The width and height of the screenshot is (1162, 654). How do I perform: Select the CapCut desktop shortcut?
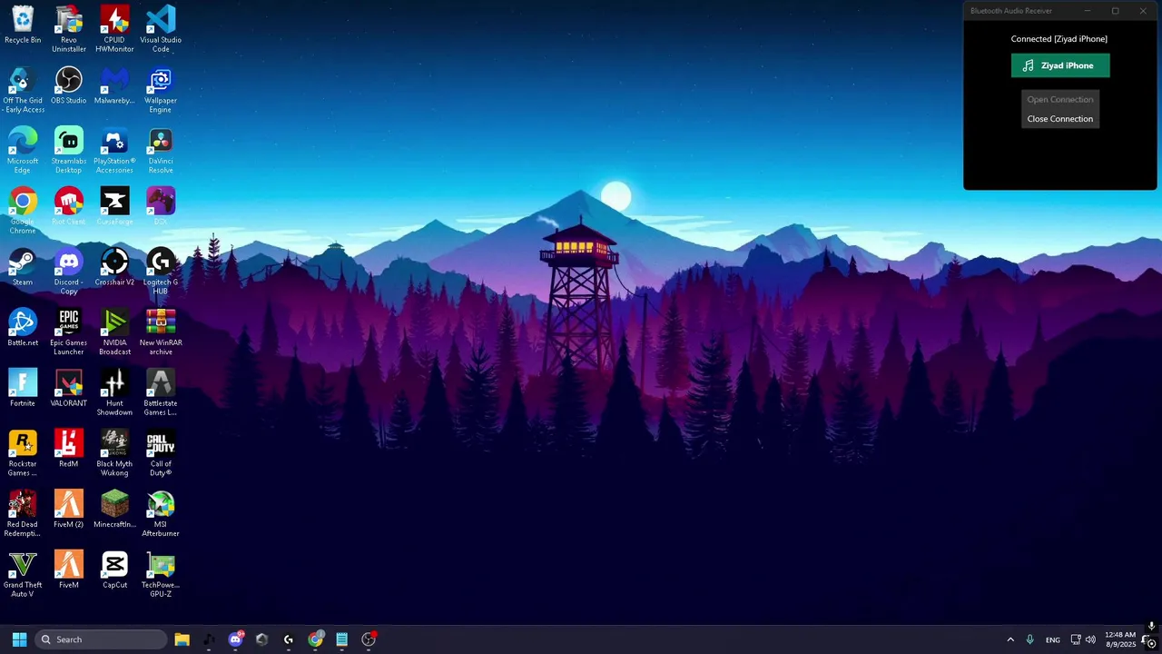pos(114,570)
